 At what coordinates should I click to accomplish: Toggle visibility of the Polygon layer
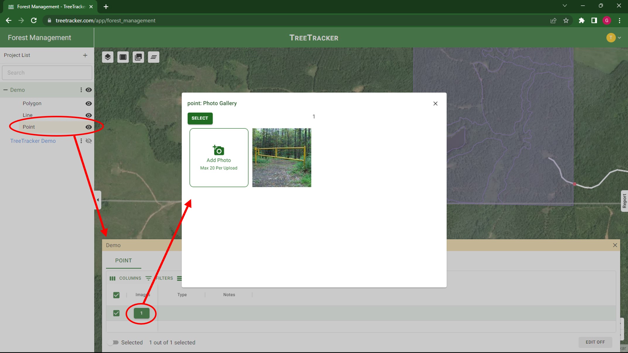pos(88,103)
